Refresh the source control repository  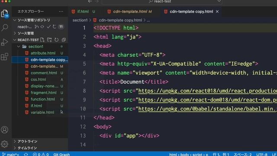pos(55,27)
